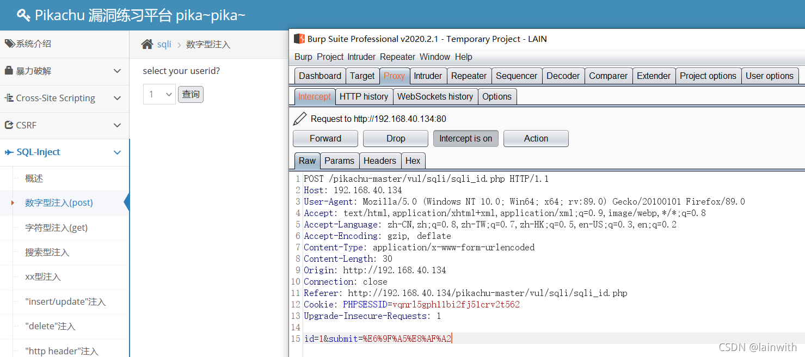The width and height of the screenshot is (805, 357).
Task: Open the Burp menu
Action: 304,57
